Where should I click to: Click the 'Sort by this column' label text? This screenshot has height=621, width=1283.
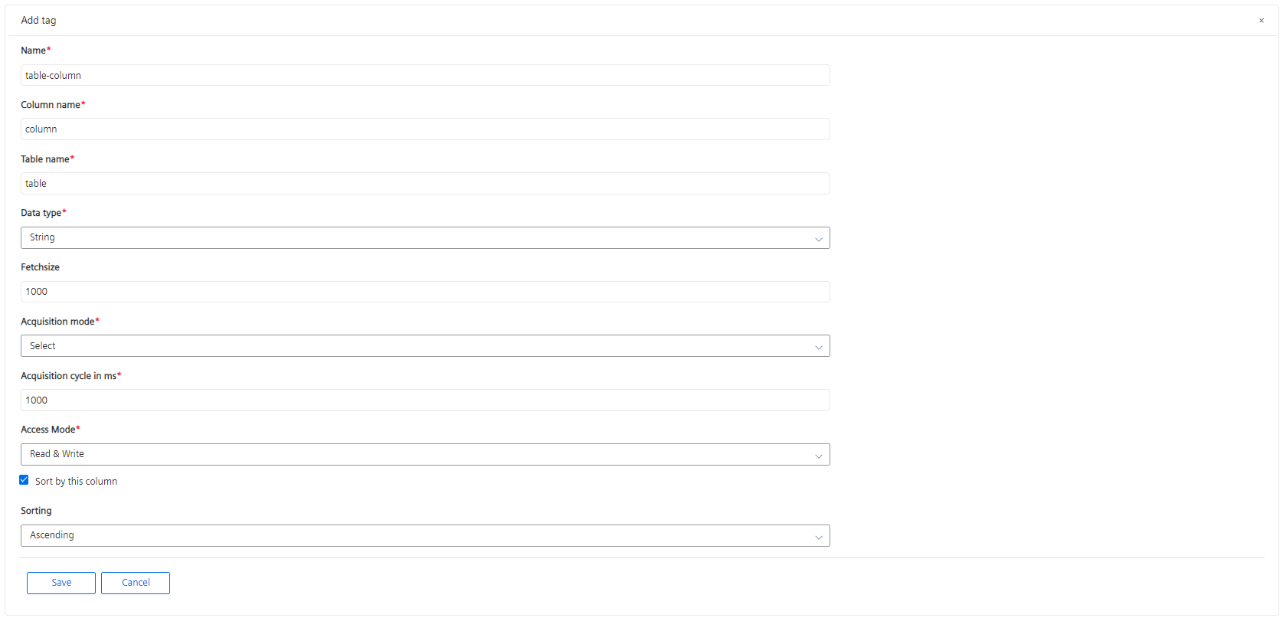tap(76, 482)
